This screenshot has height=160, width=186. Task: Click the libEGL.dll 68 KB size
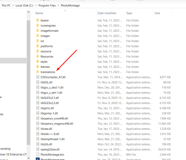167,82
